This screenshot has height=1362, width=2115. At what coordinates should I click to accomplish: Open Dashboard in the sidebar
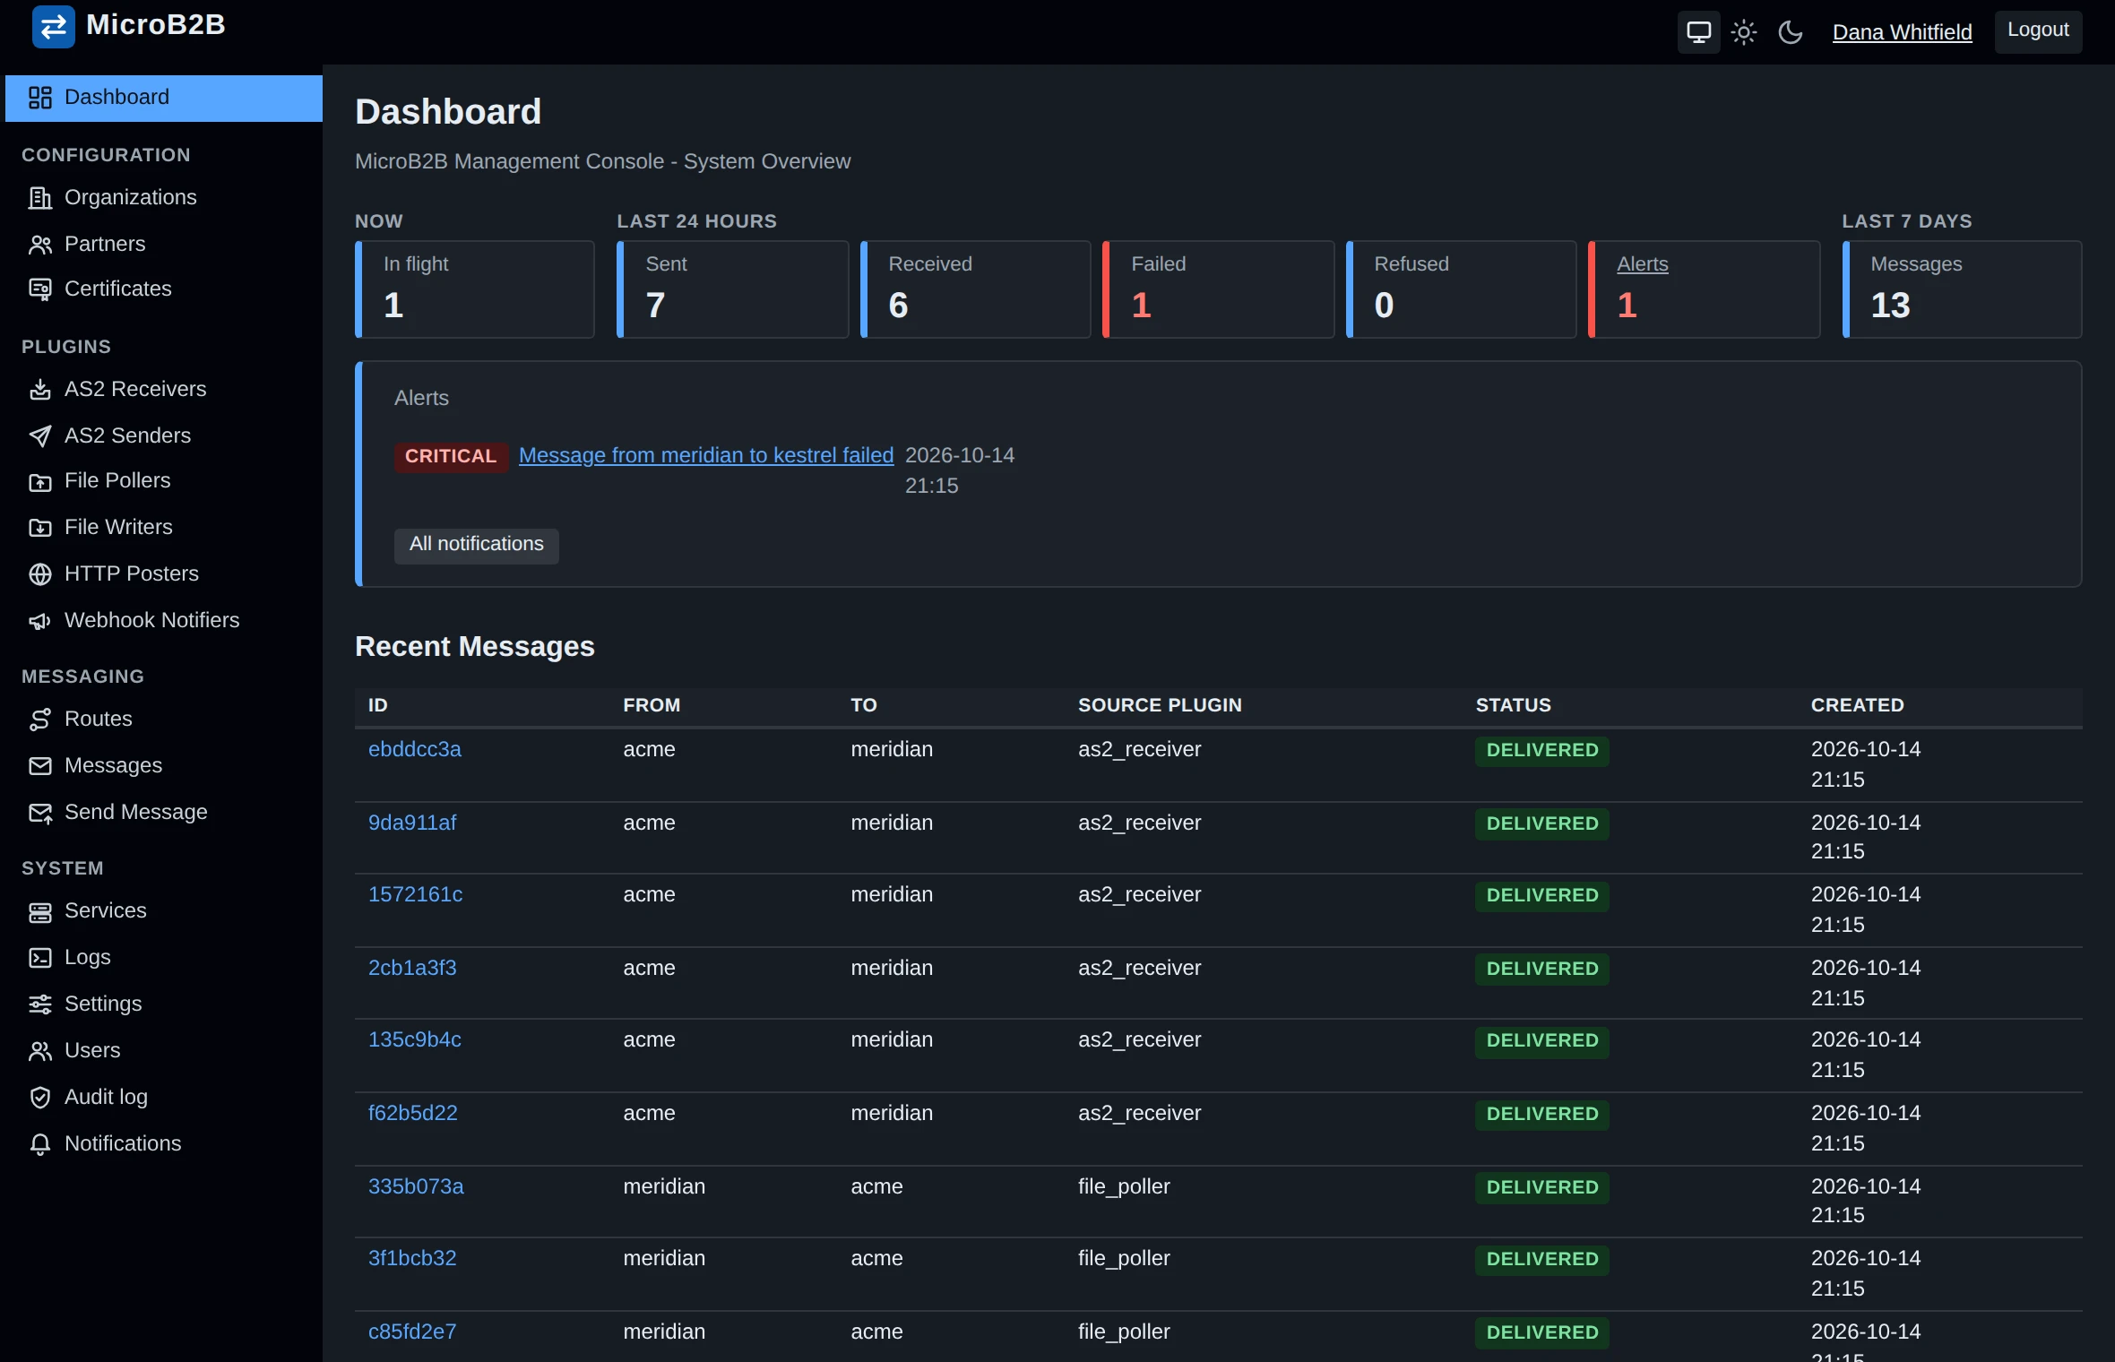[x=164, y=98]
